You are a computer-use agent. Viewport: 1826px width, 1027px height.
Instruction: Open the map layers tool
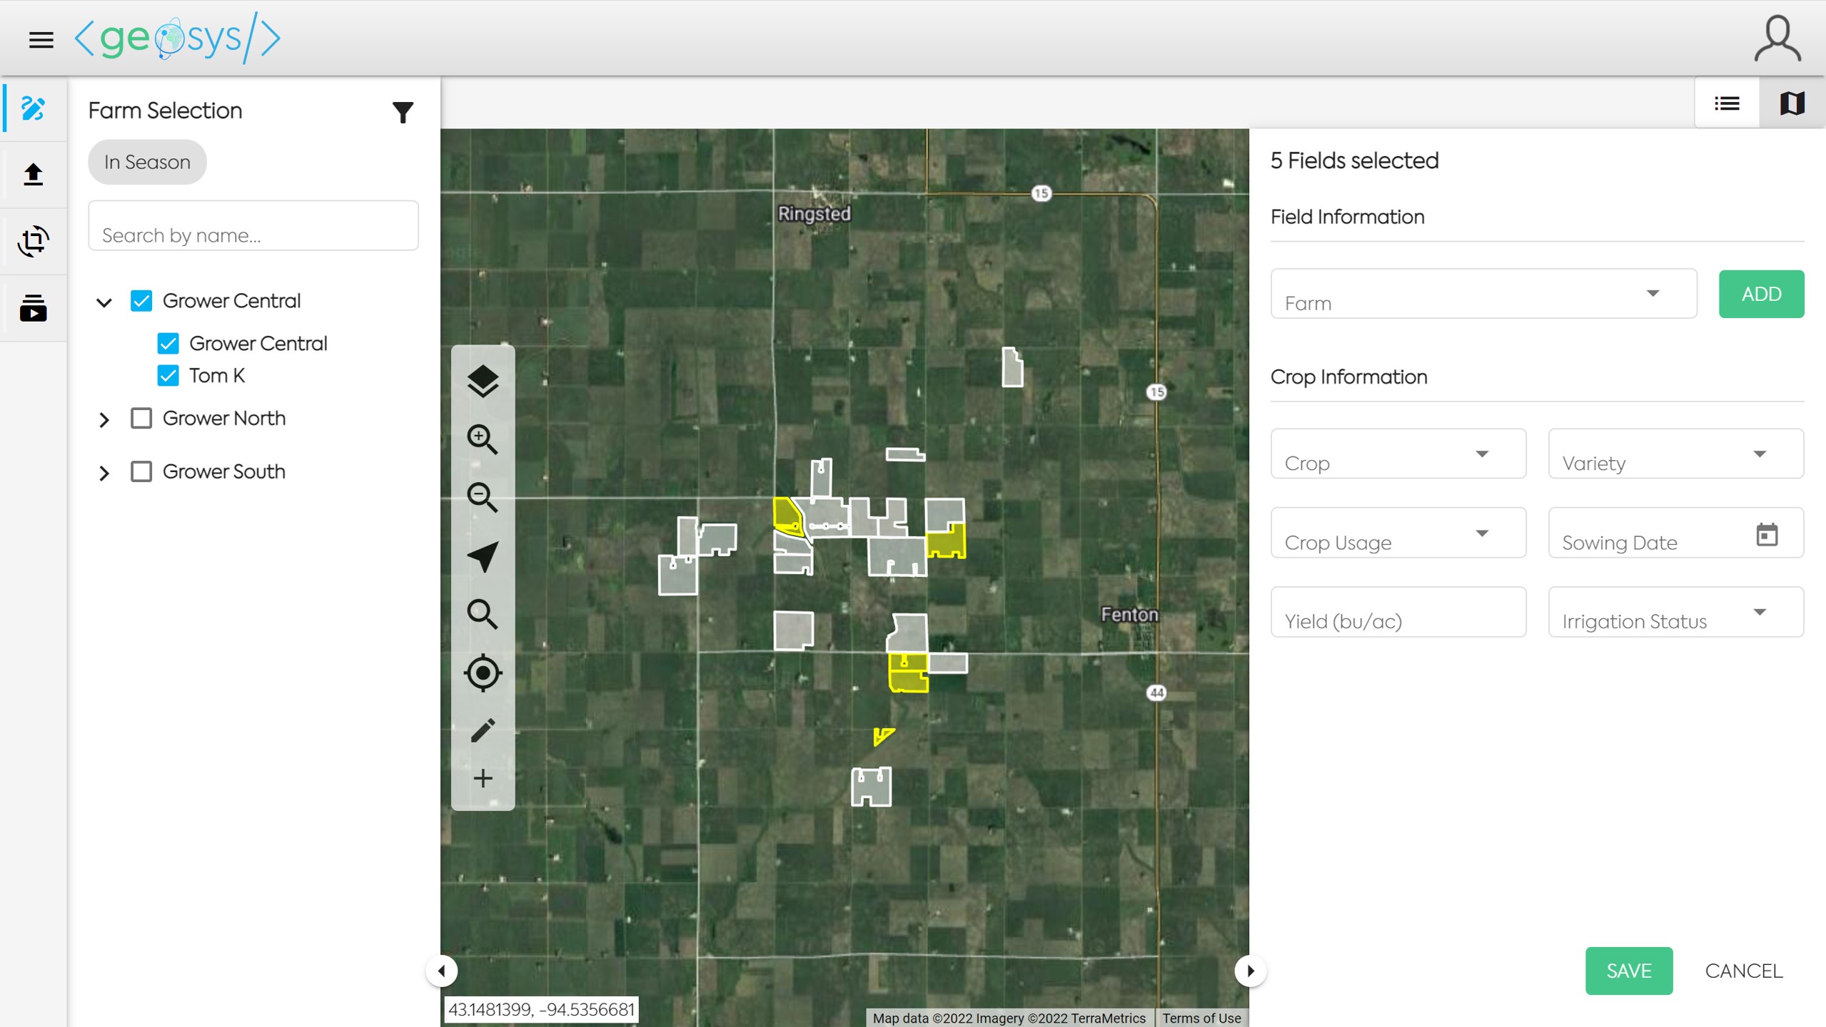(x=483, y=381)
